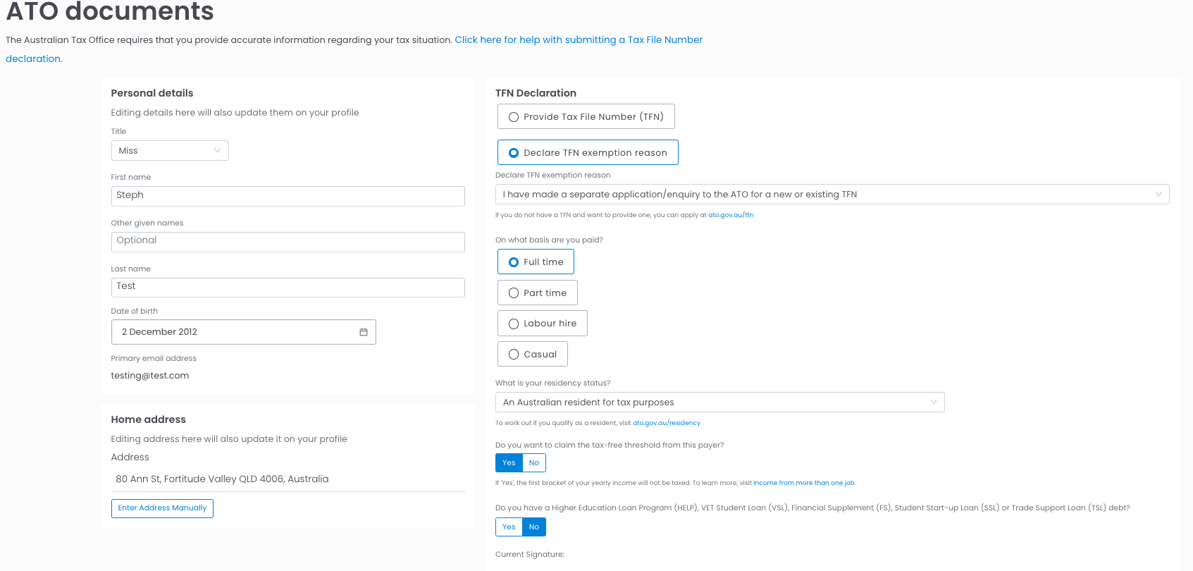Visit the ato.gov.au/residency link
This screenshot has height=571, width=1193.
tap(666, 423)
